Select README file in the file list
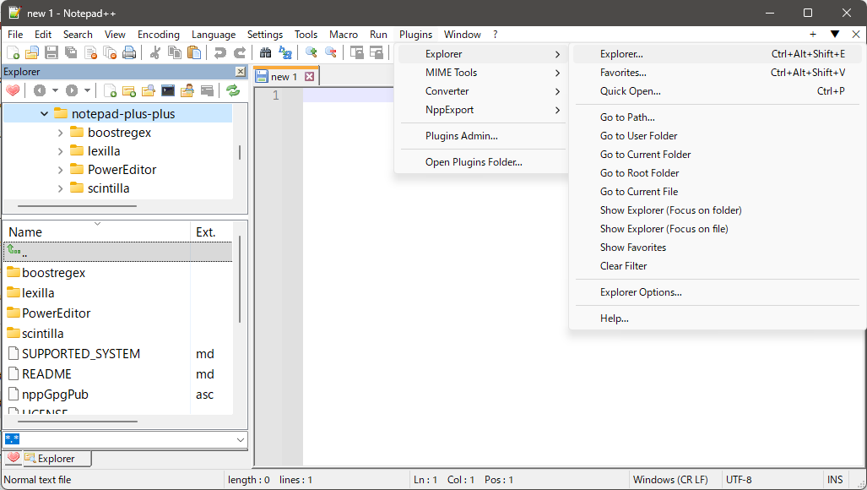Image resolution: width=867 pixels, height=490 pixels. click(46, 374)
